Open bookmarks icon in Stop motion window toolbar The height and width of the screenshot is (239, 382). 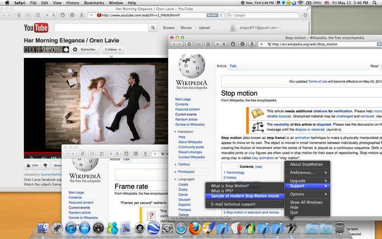pyautogui.click(x=208, y=44)
